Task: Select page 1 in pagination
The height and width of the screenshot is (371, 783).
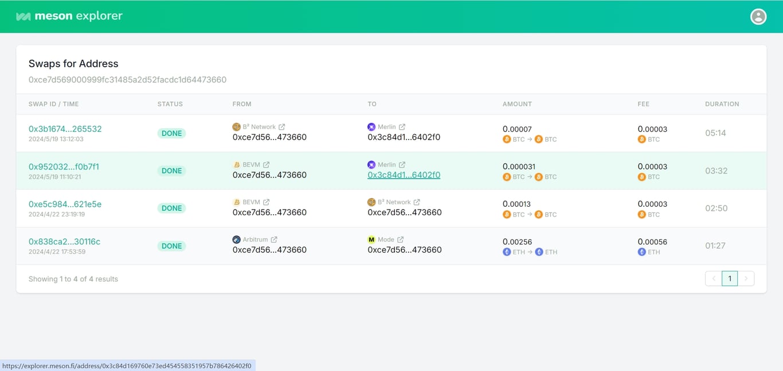Action: click(x=730, y=279)
